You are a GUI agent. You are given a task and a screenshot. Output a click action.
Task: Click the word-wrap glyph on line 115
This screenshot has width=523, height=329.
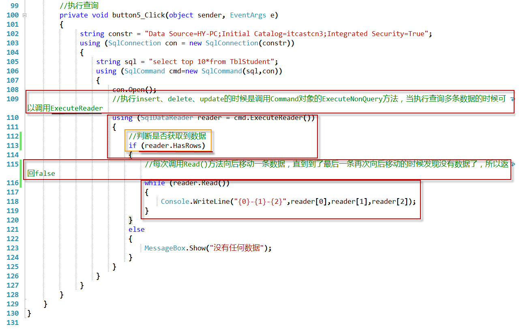point(512,164)
